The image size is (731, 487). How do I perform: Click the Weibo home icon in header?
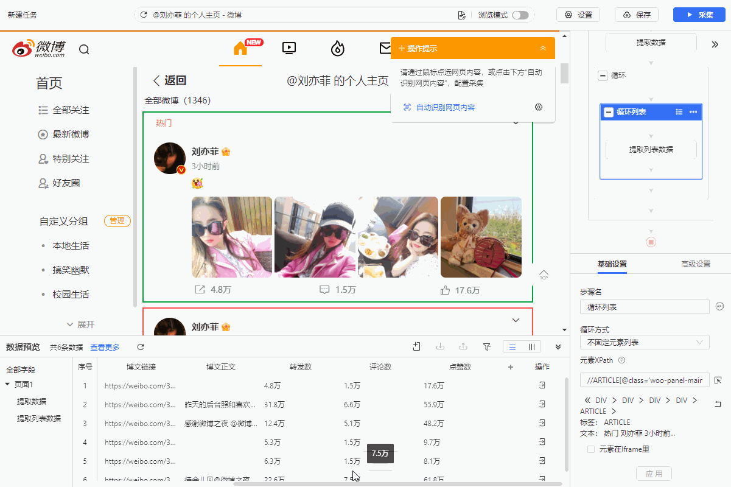240,49
